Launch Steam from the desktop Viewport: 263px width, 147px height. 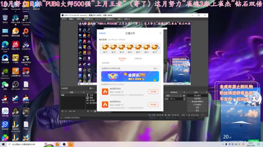click(15, 99)
